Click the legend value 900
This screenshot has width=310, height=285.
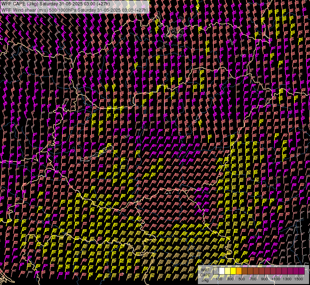264,279
